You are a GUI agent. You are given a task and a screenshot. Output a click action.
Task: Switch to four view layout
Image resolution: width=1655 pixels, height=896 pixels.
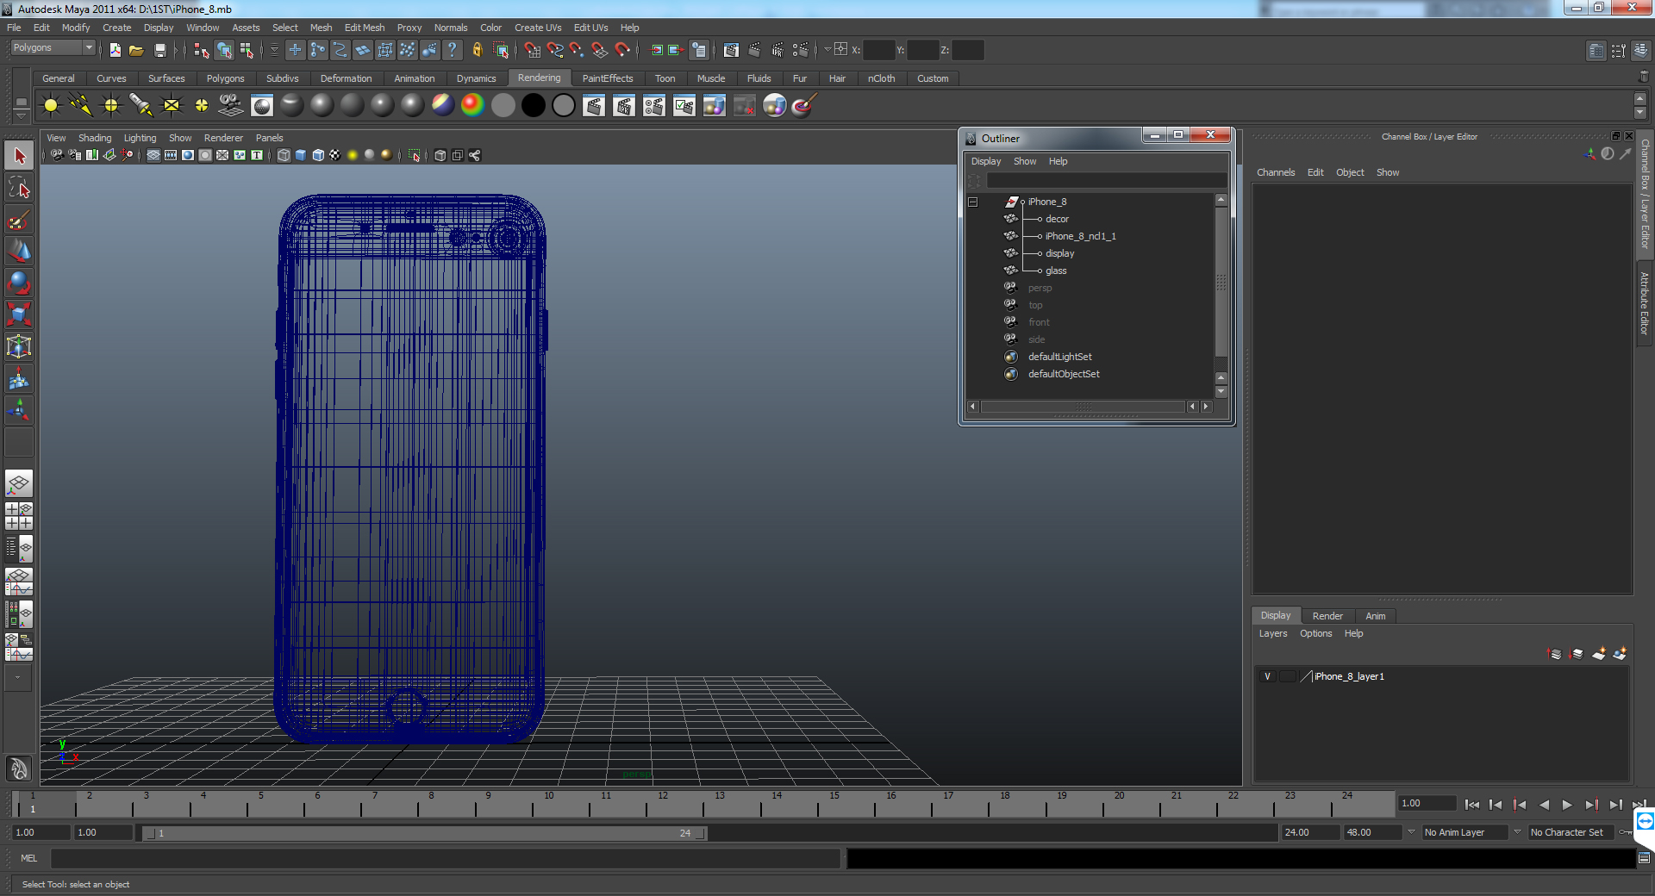pyautogui.click(x=19, y=515)
